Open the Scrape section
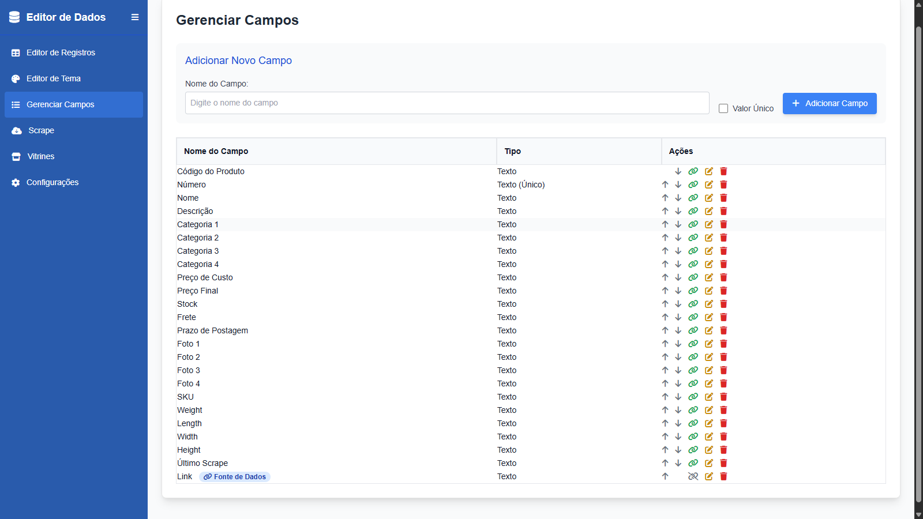Image resolution: width=923 pixels, height=519 pixels. tap(41, 130)
